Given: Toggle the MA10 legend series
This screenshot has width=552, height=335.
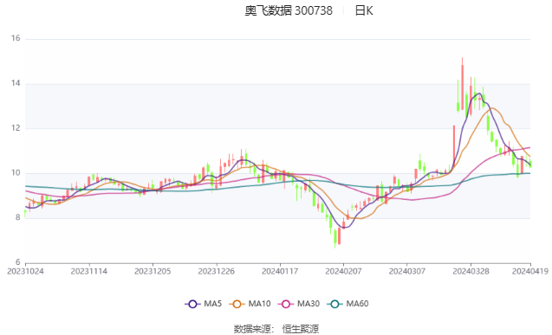Looking at the screenshot, I should pos(250,304).
